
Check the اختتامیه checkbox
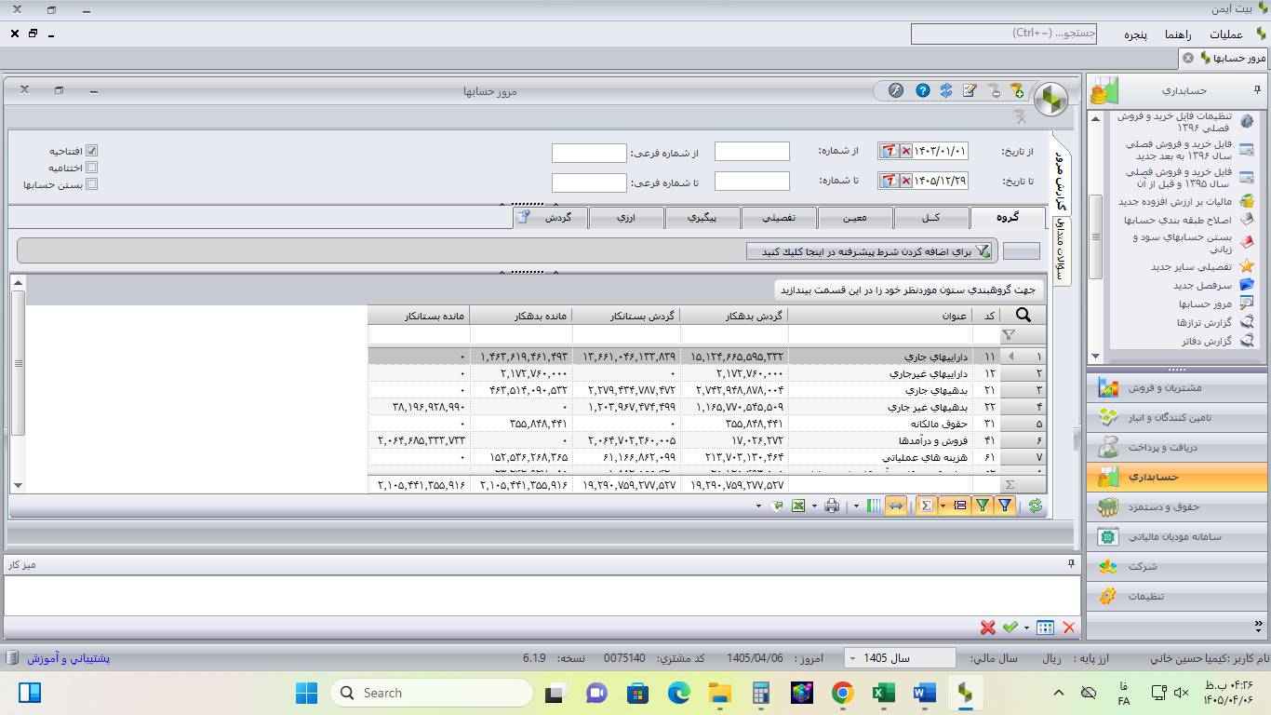[91, 168]
